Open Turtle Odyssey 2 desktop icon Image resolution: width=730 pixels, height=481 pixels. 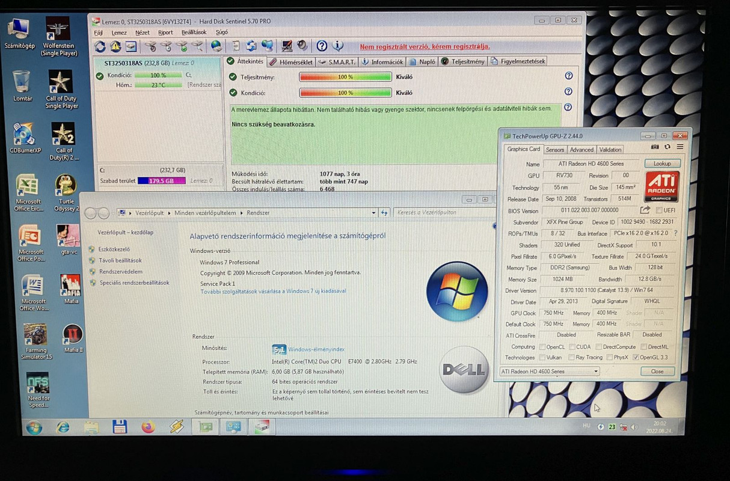tap(66, 193)
